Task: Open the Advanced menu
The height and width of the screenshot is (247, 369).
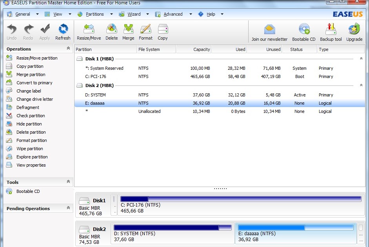Action: tap(173, 15)
